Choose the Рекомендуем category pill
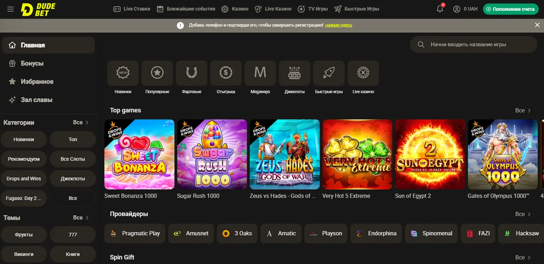This screenshot has width=544, height=264. click(24, 159)
